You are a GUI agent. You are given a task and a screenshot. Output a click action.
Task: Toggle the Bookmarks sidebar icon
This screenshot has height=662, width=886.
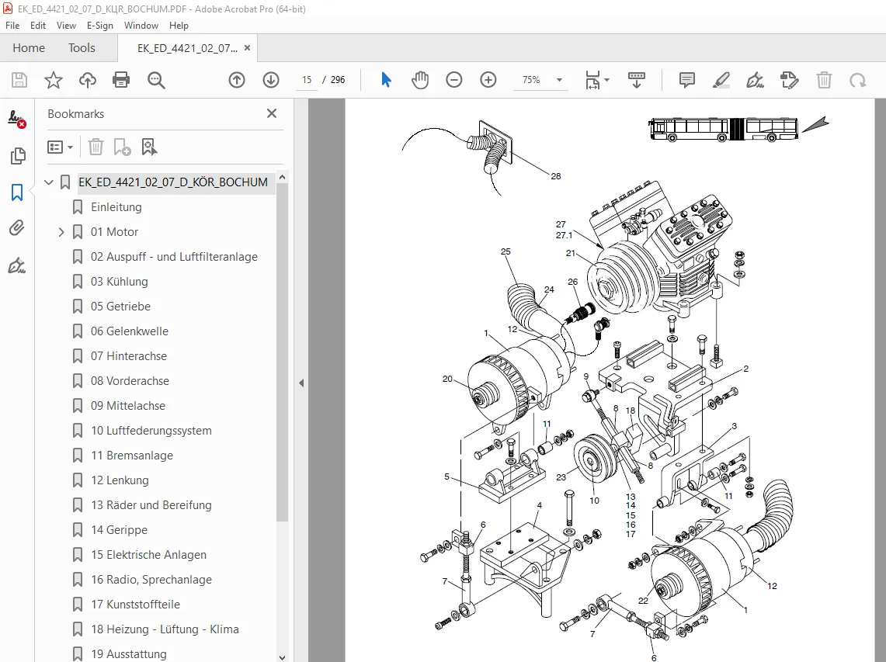[x=17, y=192]
